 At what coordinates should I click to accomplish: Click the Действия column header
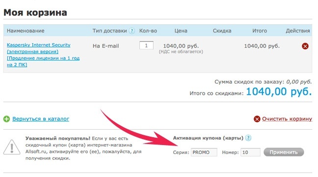click(x=298, y=30)
